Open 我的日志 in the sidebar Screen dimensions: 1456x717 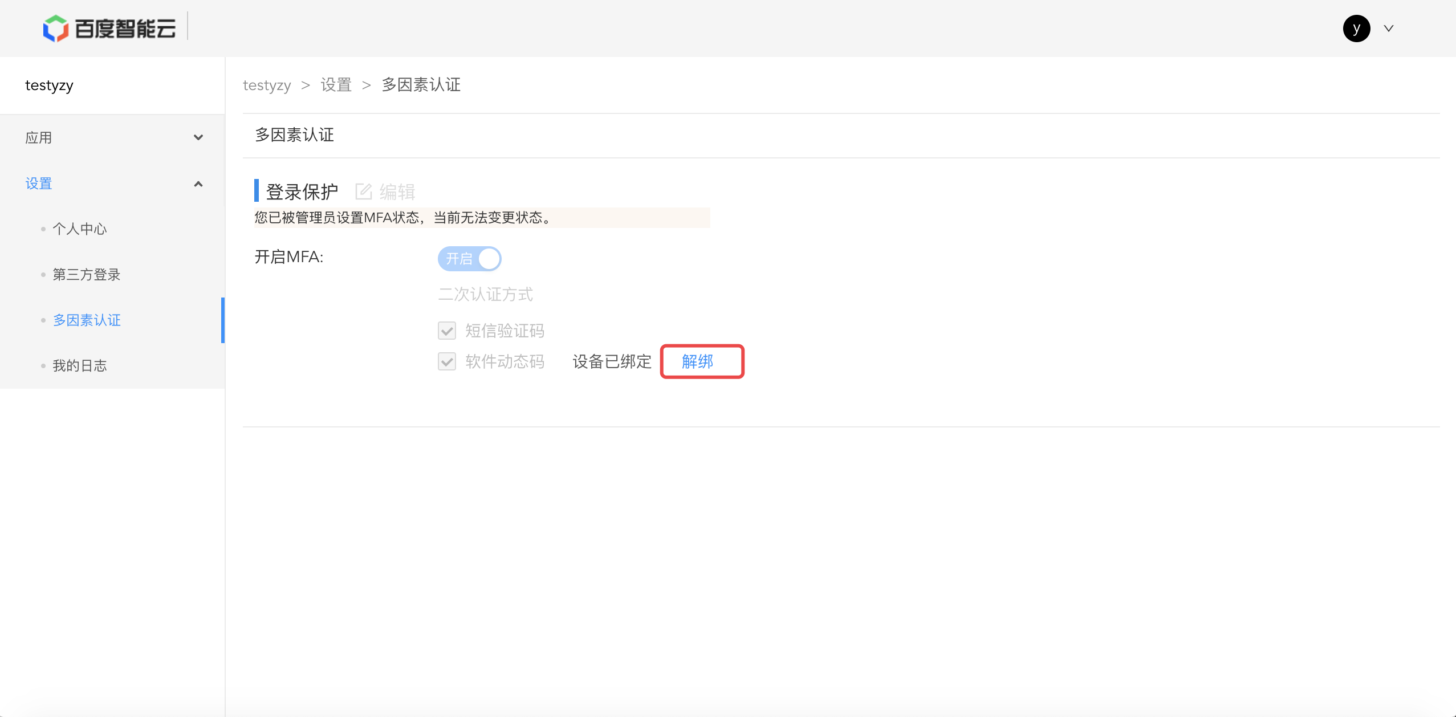coord(80,366)
